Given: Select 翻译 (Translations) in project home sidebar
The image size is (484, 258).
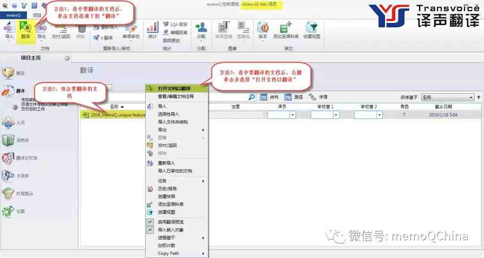Looking at the screenshot, I should (14, 91).
